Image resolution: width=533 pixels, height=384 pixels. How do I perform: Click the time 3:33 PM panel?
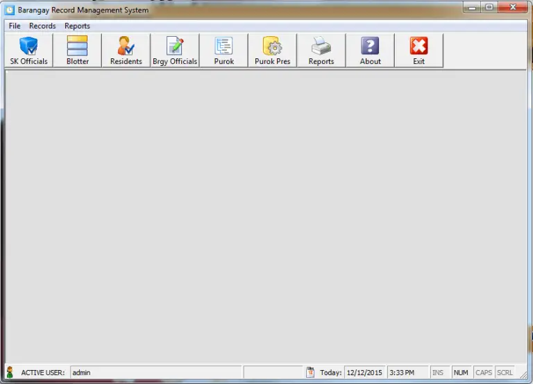pyautogui.click(x=407, y=372)
